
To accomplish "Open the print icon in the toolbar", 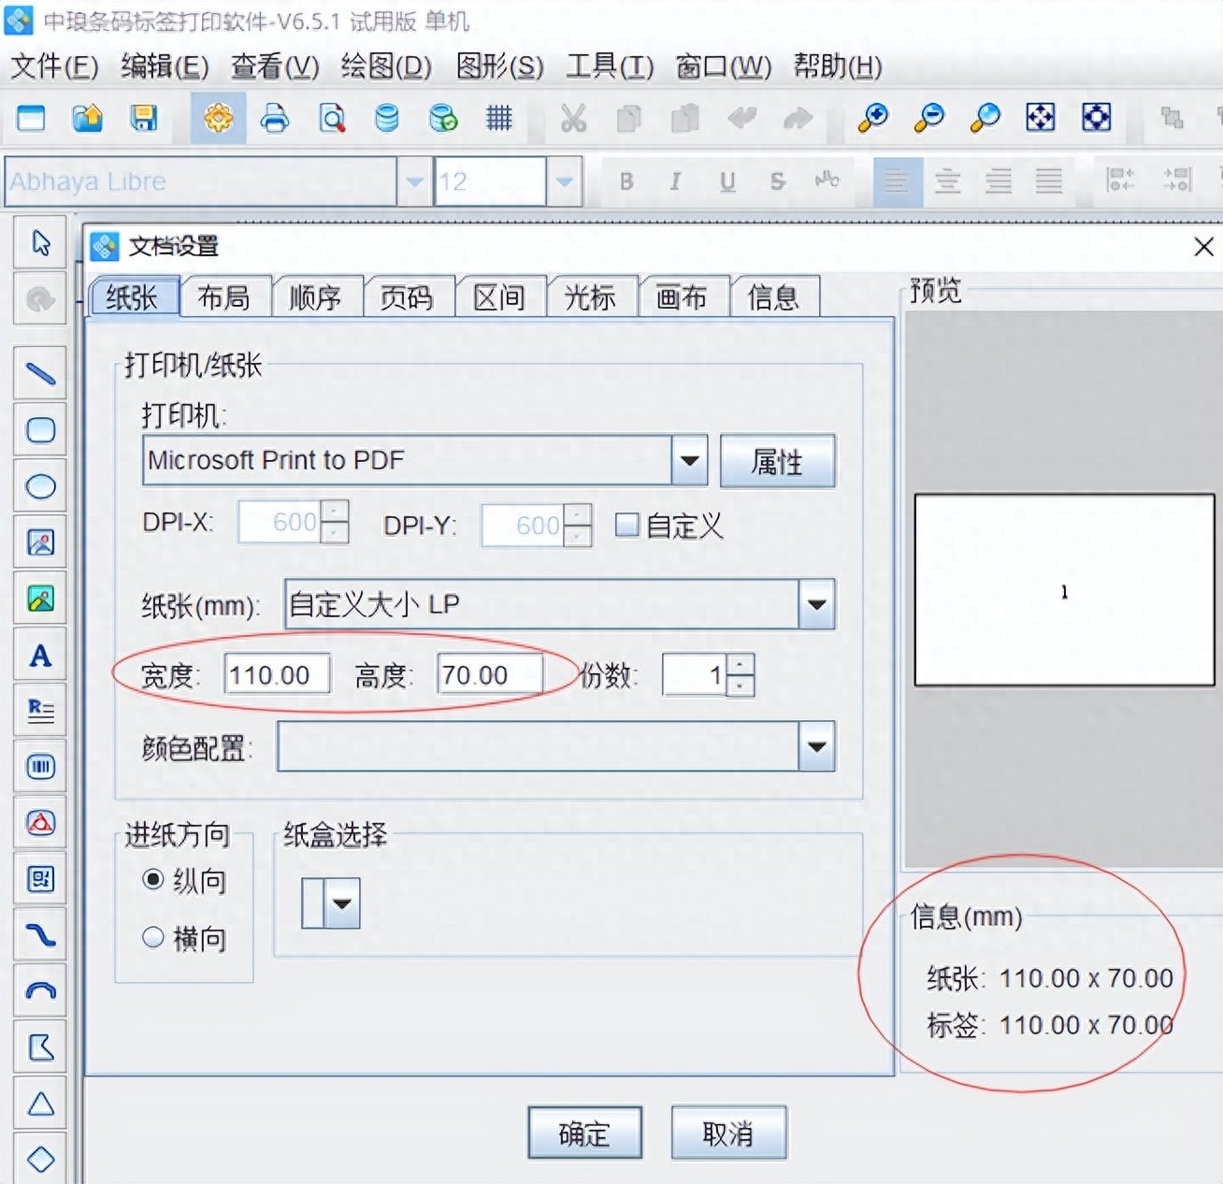I will click(x=274, y=119).
